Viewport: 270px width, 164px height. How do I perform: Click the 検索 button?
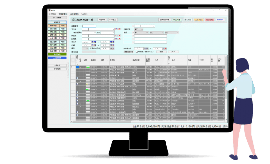click(161, 52)
